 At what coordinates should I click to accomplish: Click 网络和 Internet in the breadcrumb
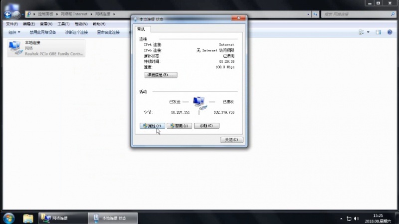coord(74,14)
